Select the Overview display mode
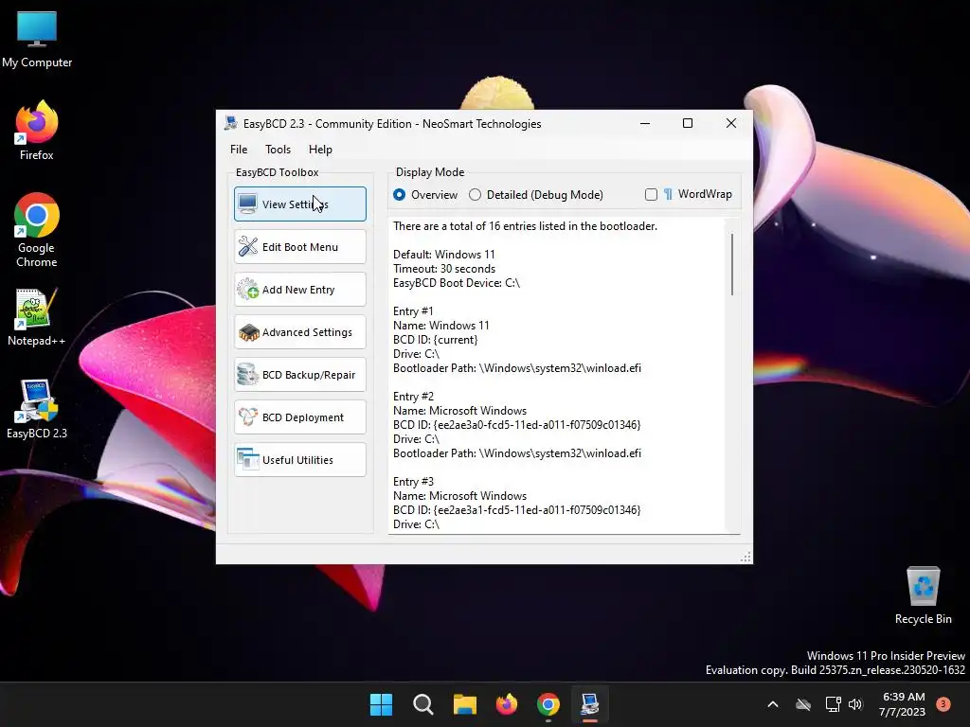 [425, 195]
